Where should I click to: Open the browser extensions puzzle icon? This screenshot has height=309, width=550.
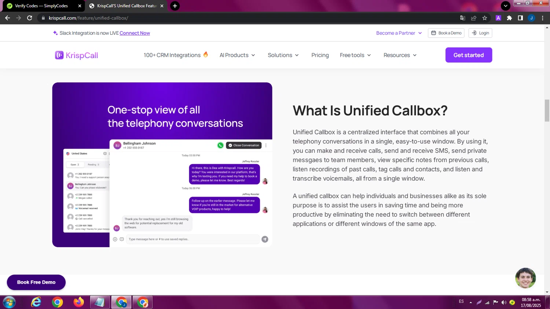pyautogui.click(x=509, y=18)
